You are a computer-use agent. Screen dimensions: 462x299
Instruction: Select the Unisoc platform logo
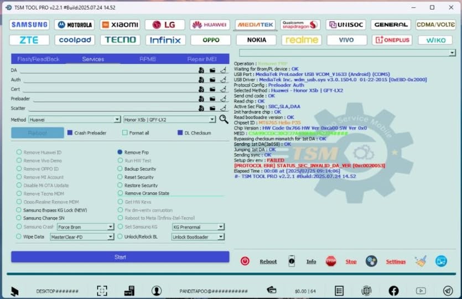pyautogui.click(x=346, y=25)
